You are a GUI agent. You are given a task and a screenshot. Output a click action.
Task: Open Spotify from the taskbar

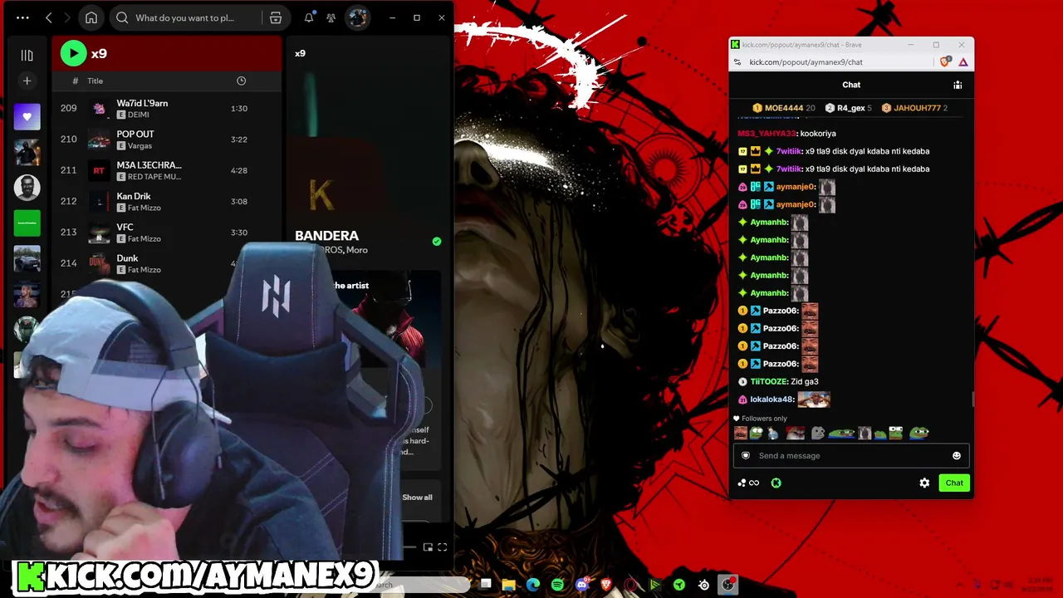pyautogui.click(x=557, y=585)
